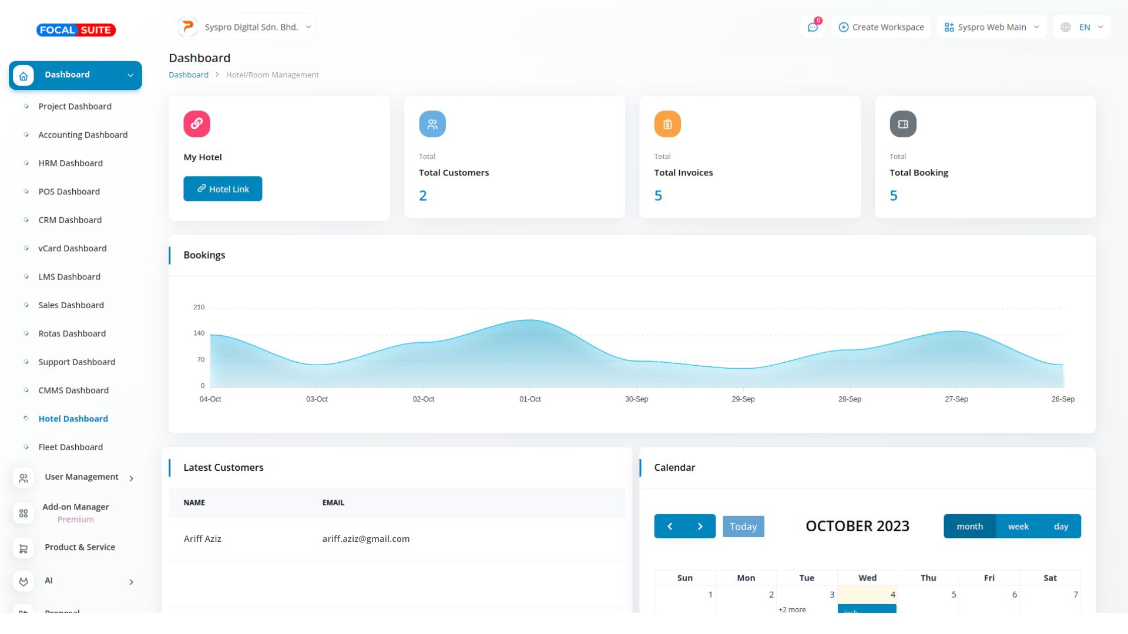The image size is (1128, 634).
Task: Switch calendar to week view
Action: [x=1018, y=527]
